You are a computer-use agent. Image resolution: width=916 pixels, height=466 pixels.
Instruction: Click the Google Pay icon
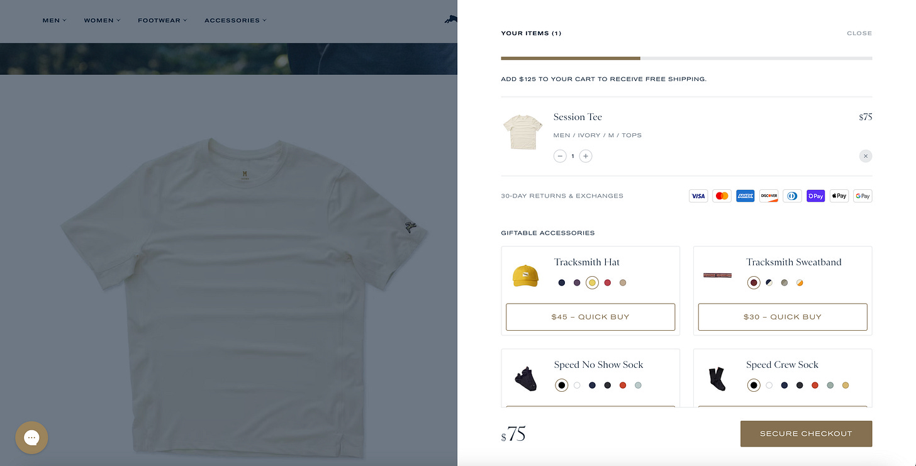click(x=863, y=196)
